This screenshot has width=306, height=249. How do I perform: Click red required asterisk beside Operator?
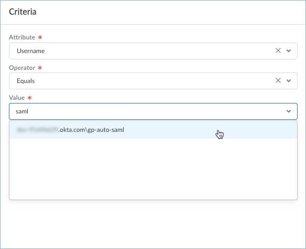40,68
